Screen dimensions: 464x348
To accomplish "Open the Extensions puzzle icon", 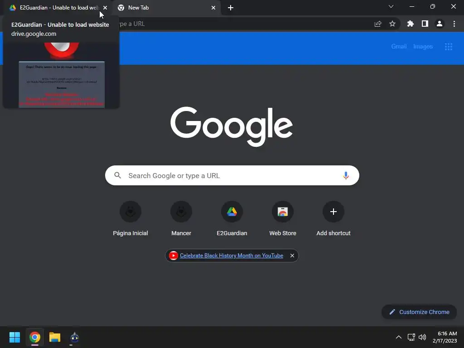I will pos(410,24).
